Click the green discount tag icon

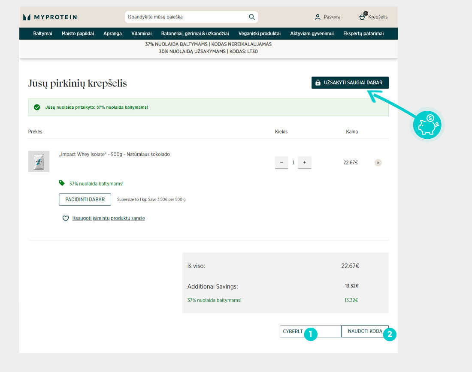(x=62, y=183)
